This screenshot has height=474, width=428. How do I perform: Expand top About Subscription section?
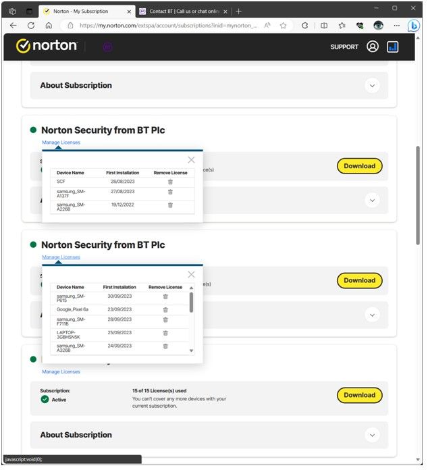point(372,86)
